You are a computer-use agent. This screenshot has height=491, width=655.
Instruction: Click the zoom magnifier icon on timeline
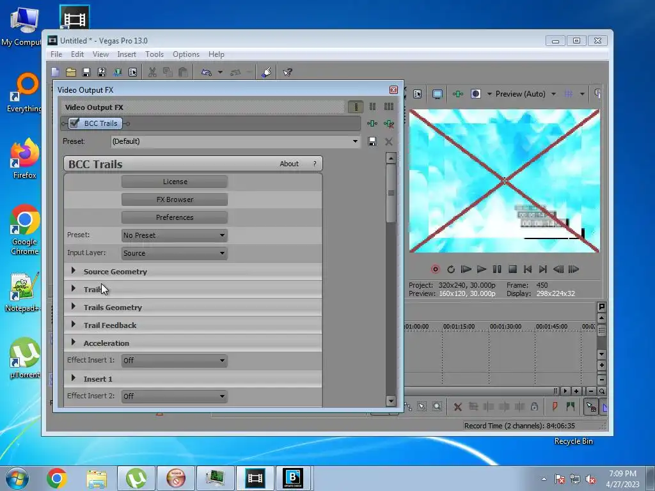tap(602, 391)
